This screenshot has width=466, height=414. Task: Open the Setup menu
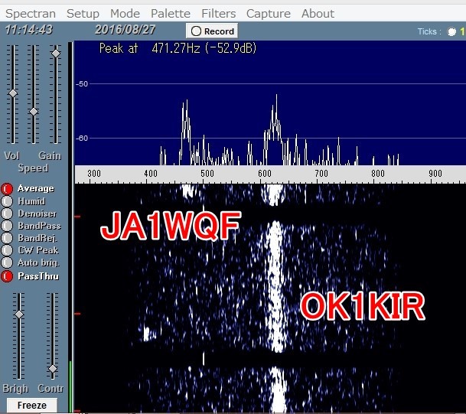83,14
